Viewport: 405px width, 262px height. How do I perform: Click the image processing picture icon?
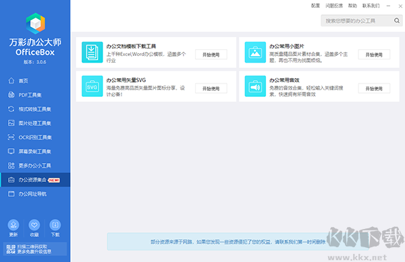pyautogui.click(x=11, y=123)
